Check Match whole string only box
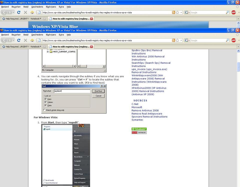Screen dimensions: 240x187 coord(44,110)
